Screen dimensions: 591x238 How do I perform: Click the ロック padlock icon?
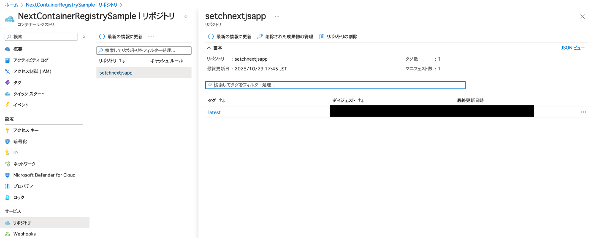tap(7, 198)
